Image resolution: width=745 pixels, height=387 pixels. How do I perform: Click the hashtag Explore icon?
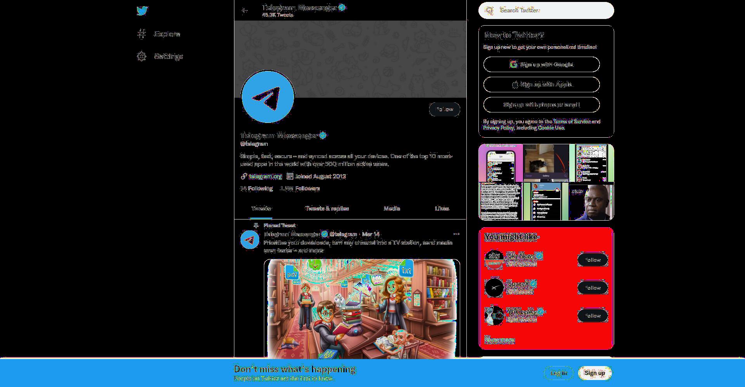tap(142, 34)
